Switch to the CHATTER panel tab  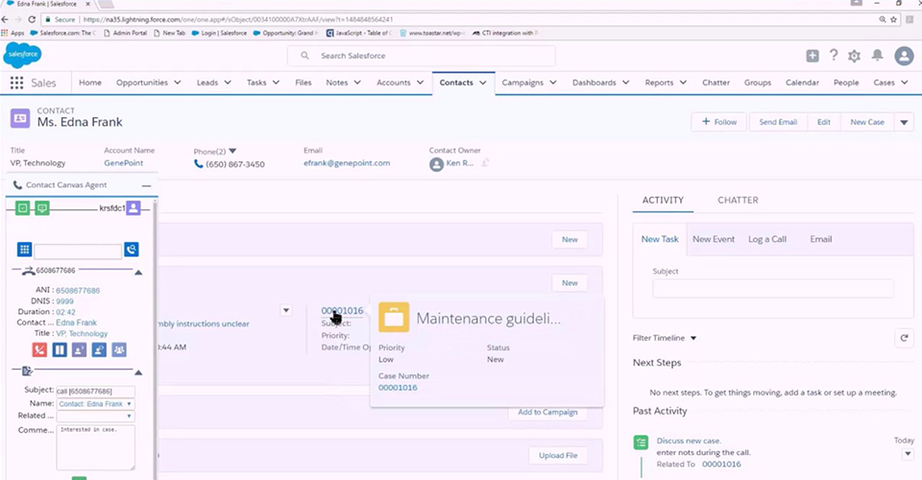(x=738, y=201)
